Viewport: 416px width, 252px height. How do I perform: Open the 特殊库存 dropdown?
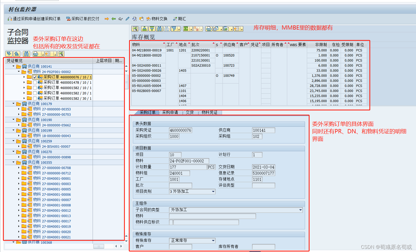tap(213, 241)
